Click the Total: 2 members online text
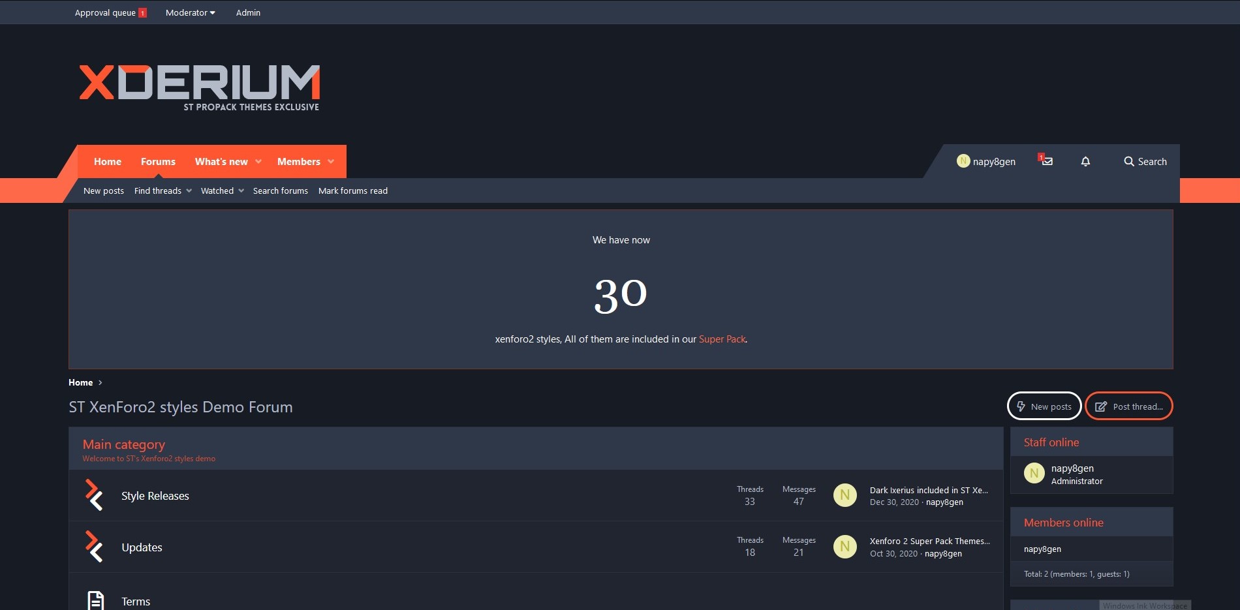The height and width of the screenshot is (610, 1240). click(1077, 574)
